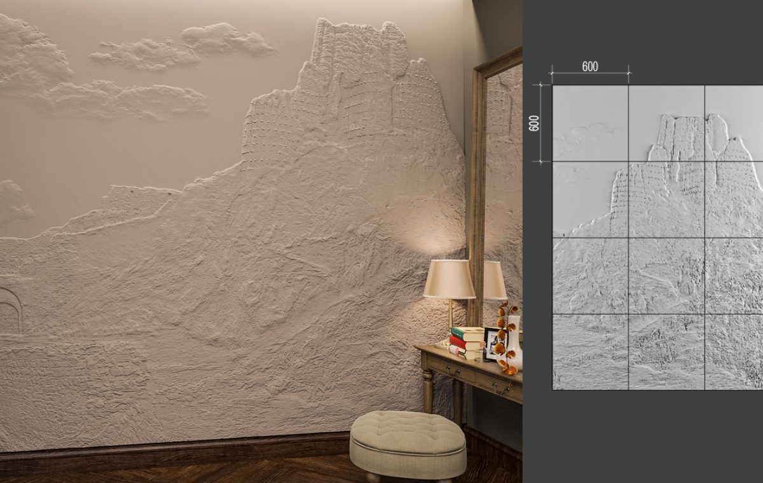Select the third-row left grid tile
The height and width of the screenshot is (483, 763).
point(590,276)
